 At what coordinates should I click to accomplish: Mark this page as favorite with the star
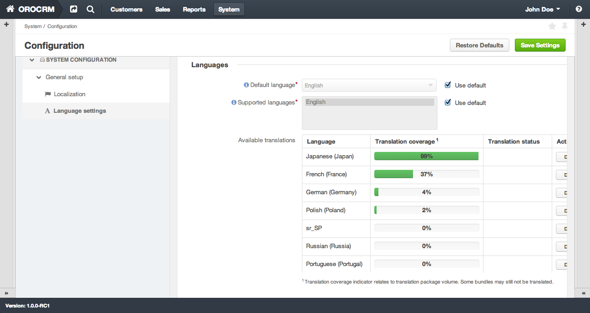pyautogui.click(x=552, y=26)
